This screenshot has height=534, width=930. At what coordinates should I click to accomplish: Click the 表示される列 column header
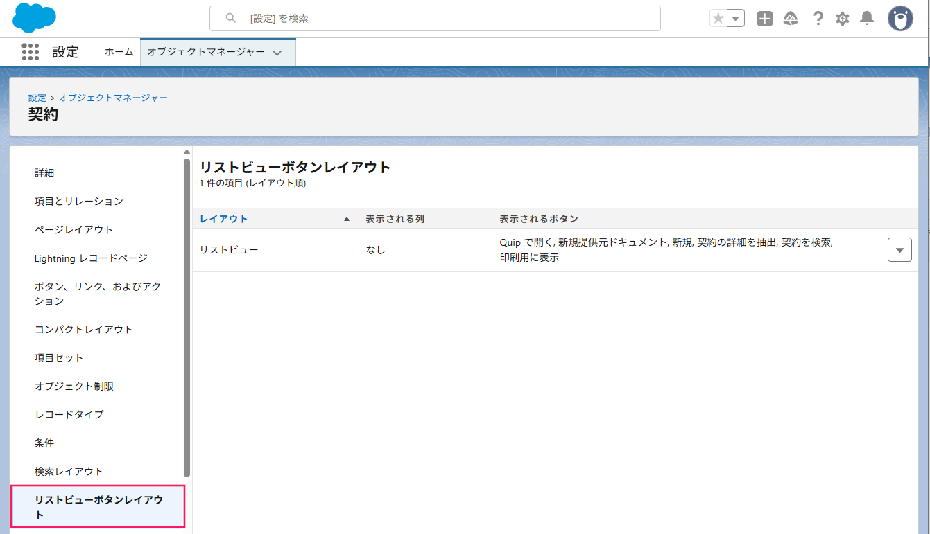(x=395, y=219)
